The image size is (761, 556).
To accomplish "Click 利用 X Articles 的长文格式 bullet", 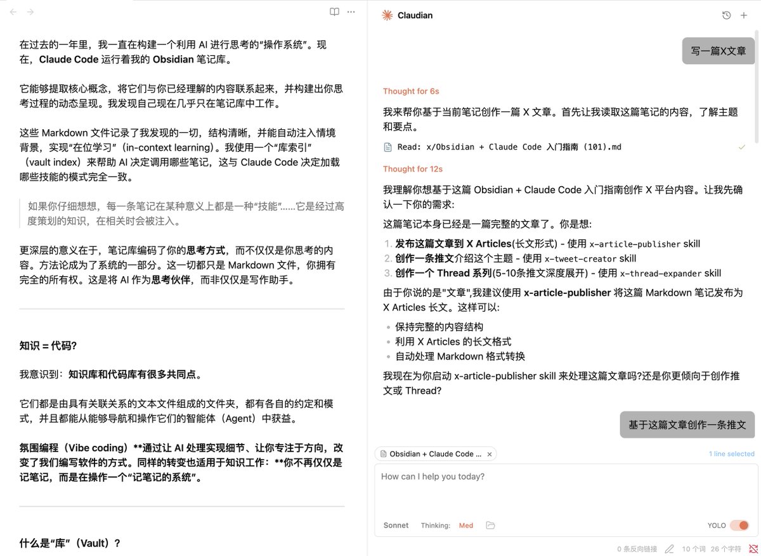I will [453, 341].
